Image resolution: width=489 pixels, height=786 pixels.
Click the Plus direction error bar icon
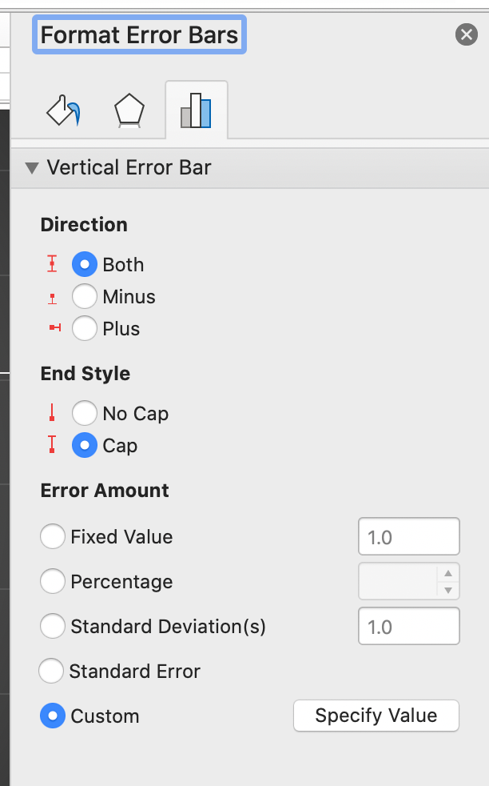pyautogui.click(x=54, y=328)
